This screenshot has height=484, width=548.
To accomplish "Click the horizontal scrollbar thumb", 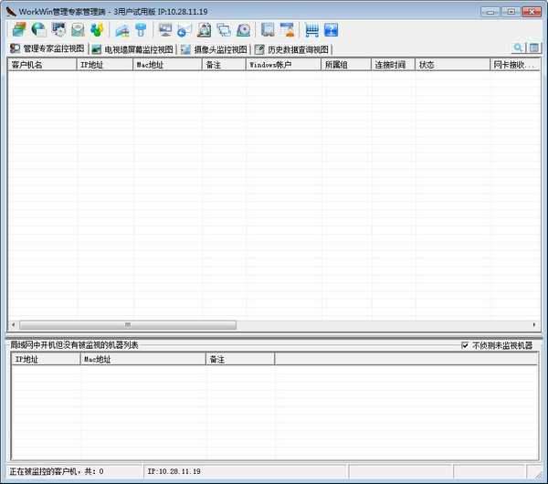I will pyautogui.click(x=128, y=325).
